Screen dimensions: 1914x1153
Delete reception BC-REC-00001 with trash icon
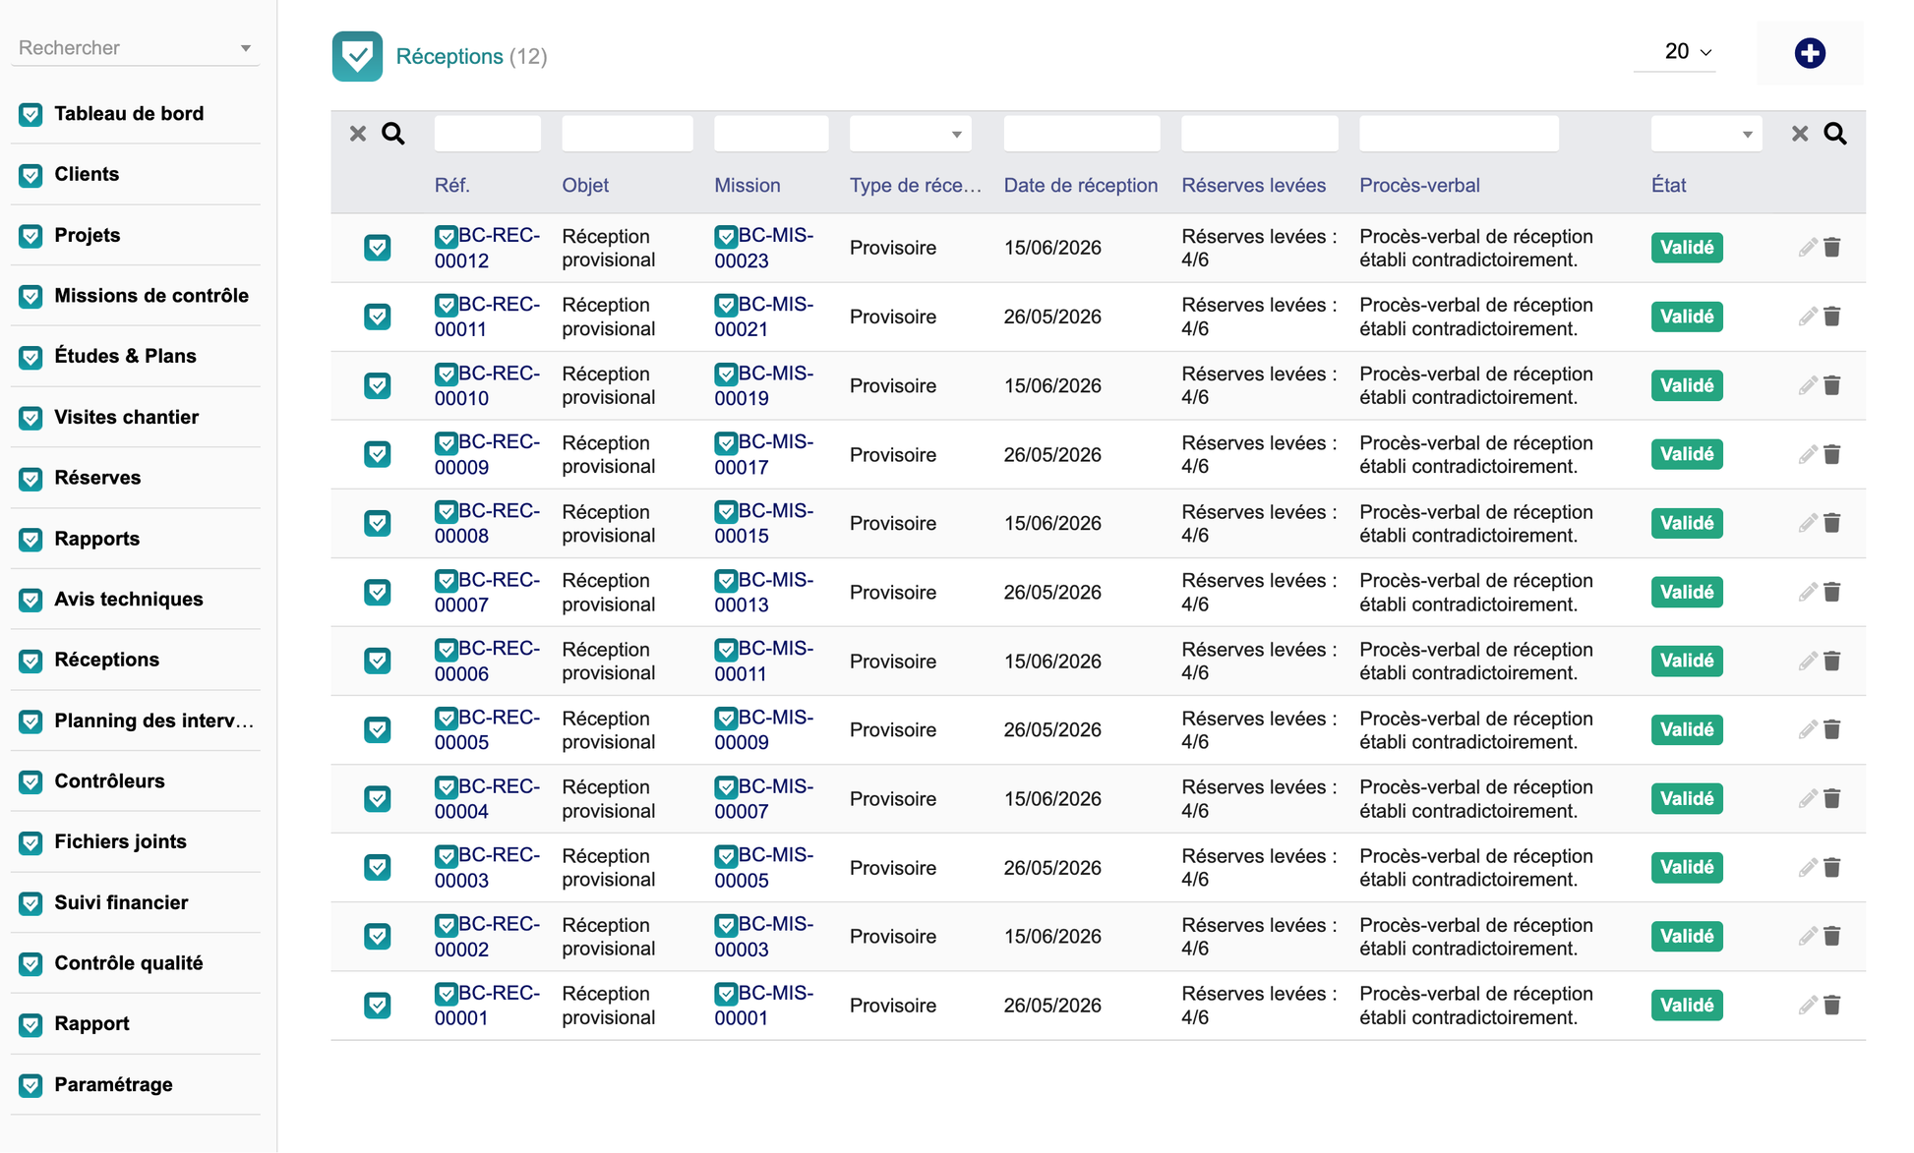pos(1832,1005)
